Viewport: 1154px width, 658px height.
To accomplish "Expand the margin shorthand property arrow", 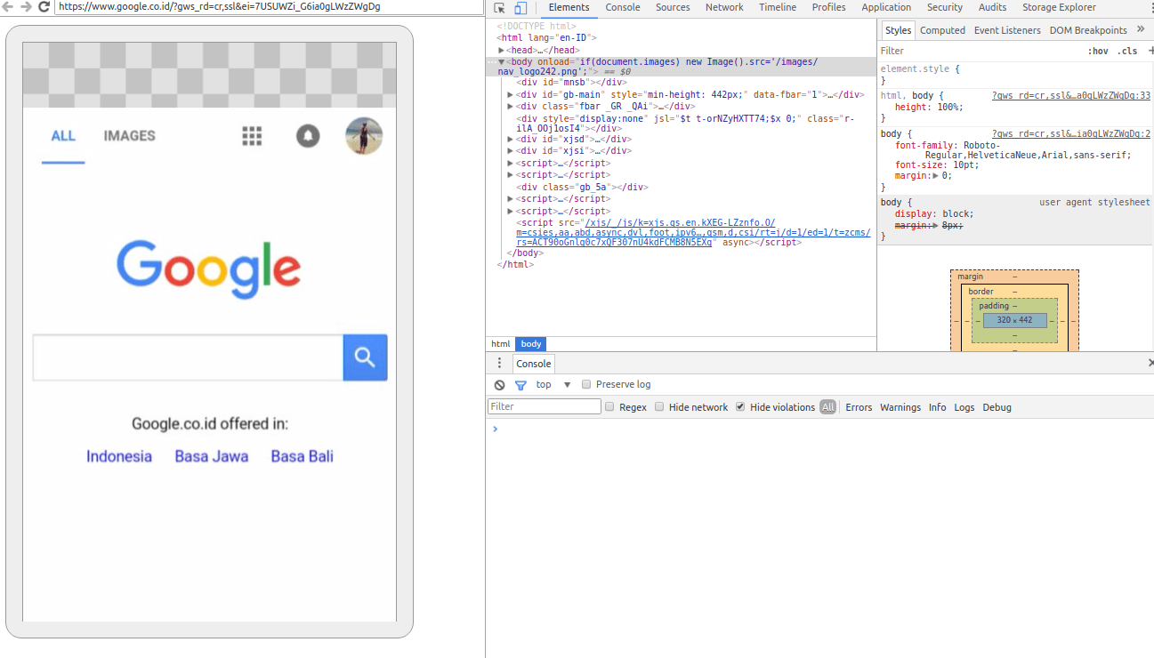I will tap(934, 176).
